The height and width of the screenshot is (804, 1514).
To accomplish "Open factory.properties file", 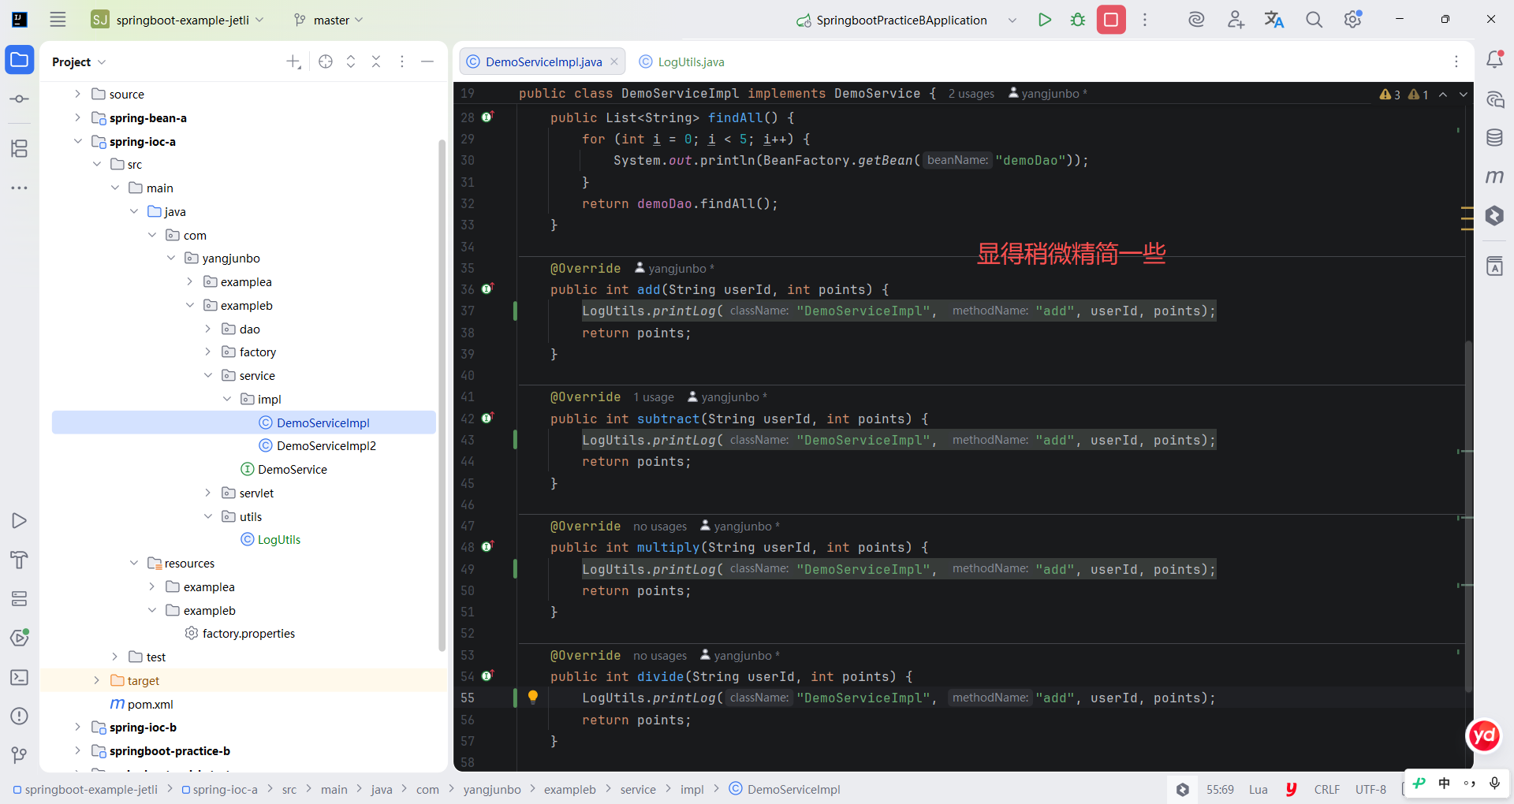I will point(248,633).
